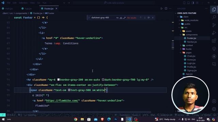Expand the node_modules folder
Screen dimensions: 218x122
(179, 20)
